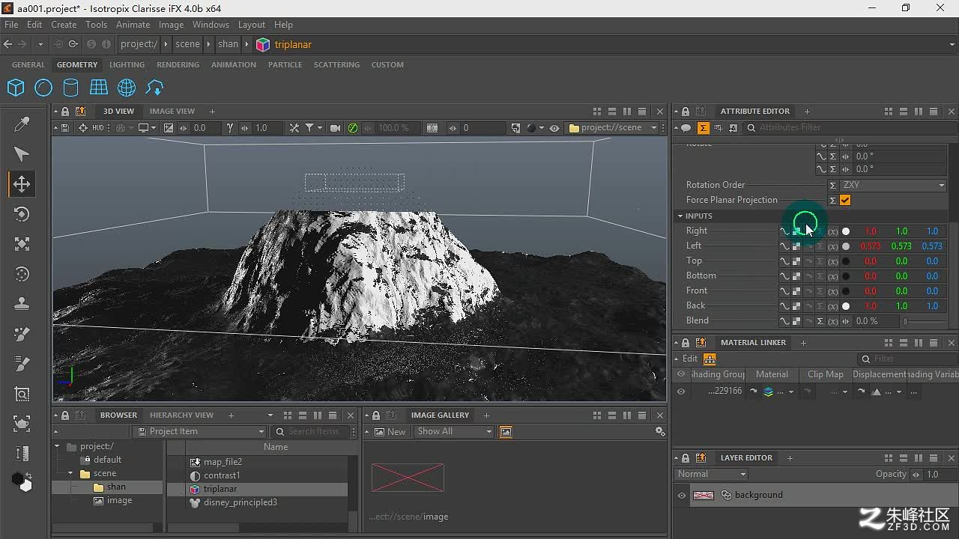This screenshot has width=959, height=539.
Task: Toggle the HUD display in 3D View
Action: (98, 128)
